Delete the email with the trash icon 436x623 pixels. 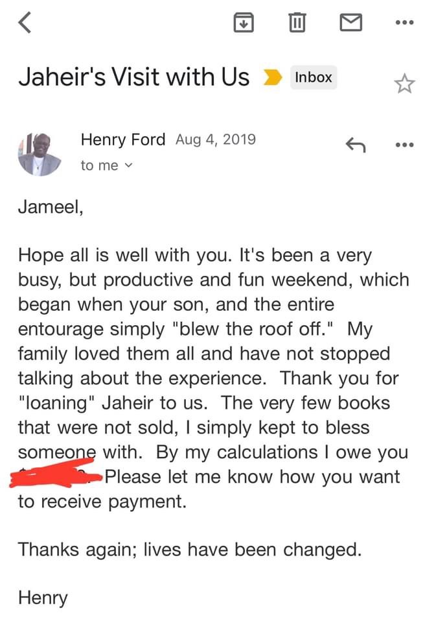296,23
